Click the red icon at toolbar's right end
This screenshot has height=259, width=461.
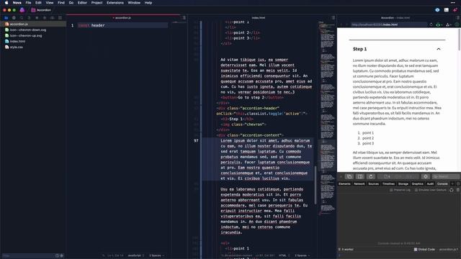tap(455, 10)
